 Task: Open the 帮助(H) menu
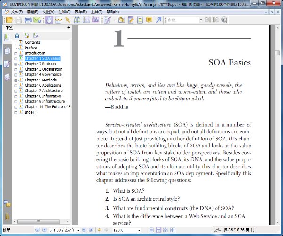coord(113,12)
